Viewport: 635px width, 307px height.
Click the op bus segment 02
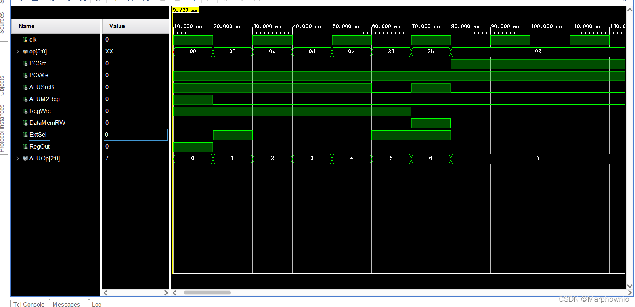[538, 51]
